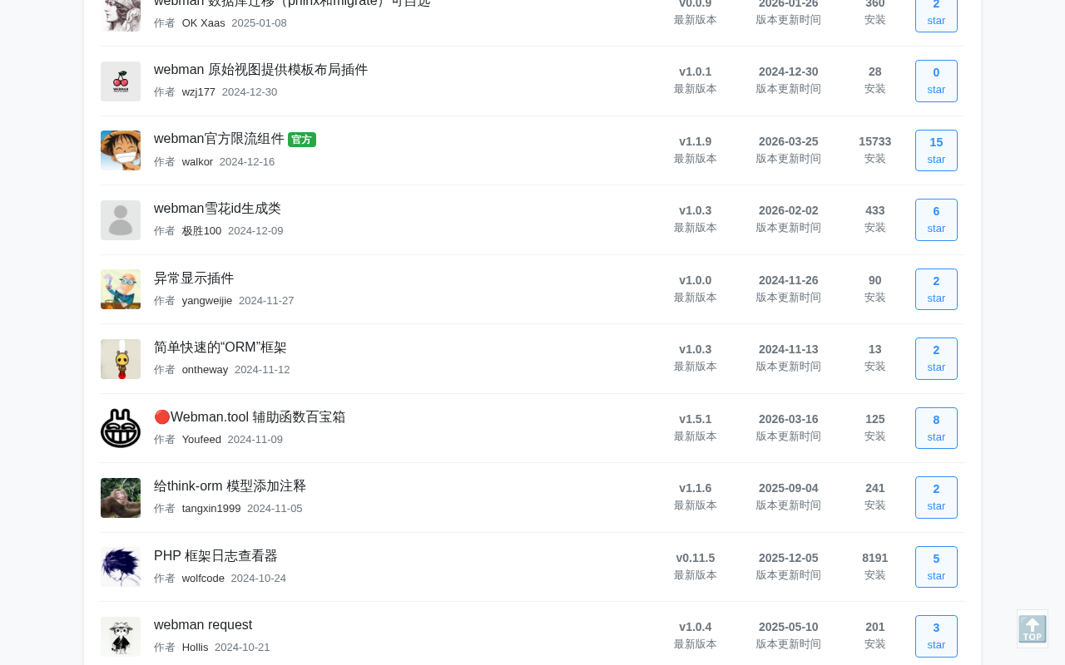Open webman 原始视图提供模板布局插件 plugin
This screenshot has width=1065, height=665.
pos(260,70)
